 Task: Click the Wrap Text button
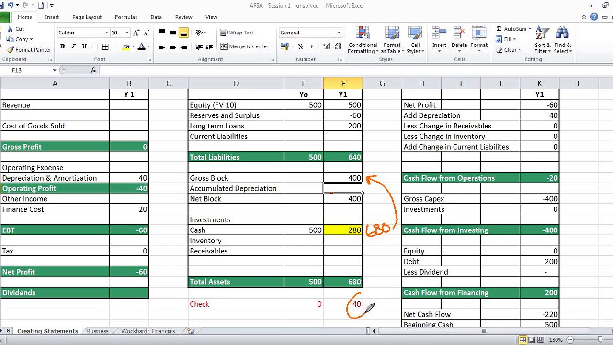(237, 33)
